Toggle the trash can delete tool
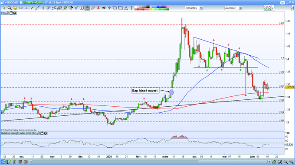Screen dimensions: 295x165 [x=87, y=8]
